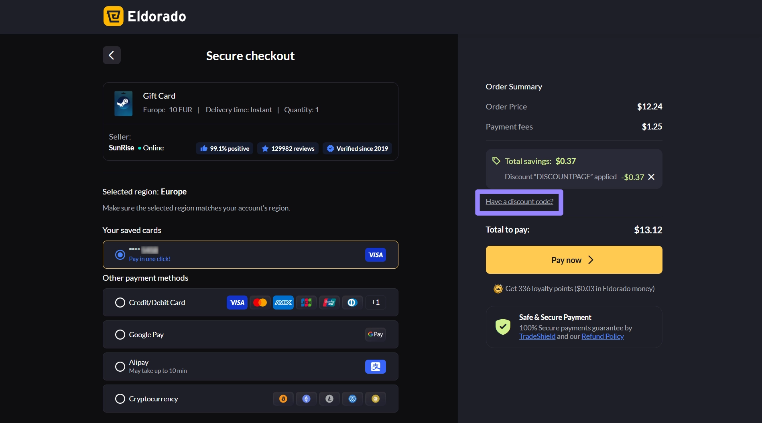
Task: Select the Credit/Debit Card radio button
Action: click(120, 302)
